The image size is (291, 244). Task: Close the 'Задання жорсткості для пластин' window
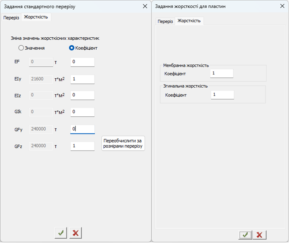click(282, 6)
